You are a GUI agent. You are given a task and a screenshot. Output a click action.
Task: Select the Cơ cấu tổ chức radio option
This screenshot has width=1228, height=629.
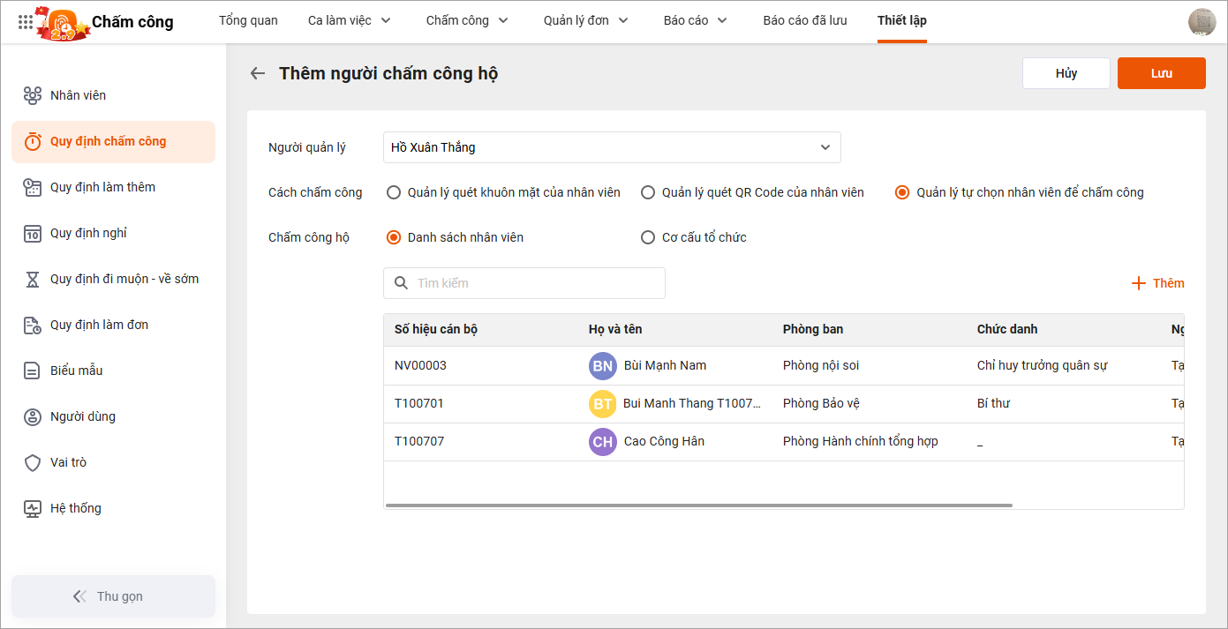pyautogui.click(x=648, y=237)
